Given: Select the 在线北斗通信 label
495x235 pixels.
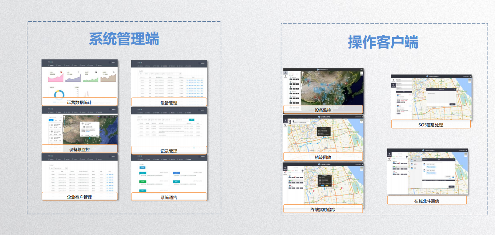Looking at the screenshot, I should coord(426,201).
